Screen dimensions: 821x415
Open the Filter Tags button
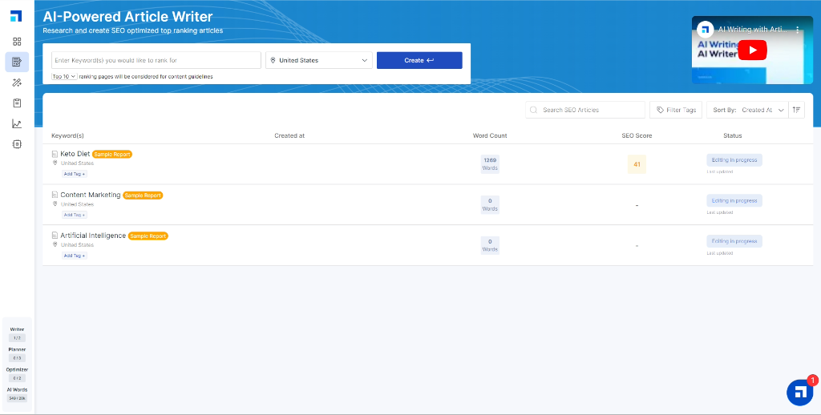click(676, 110)
